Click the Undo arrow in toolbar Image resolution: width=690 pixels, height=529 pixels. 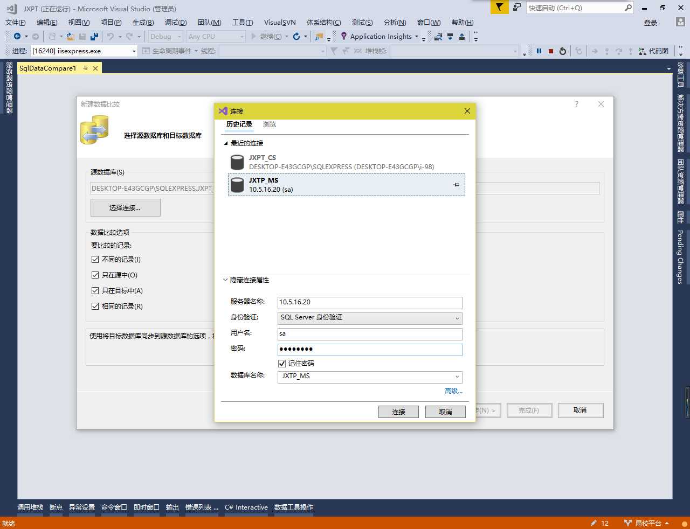[110, 36]
